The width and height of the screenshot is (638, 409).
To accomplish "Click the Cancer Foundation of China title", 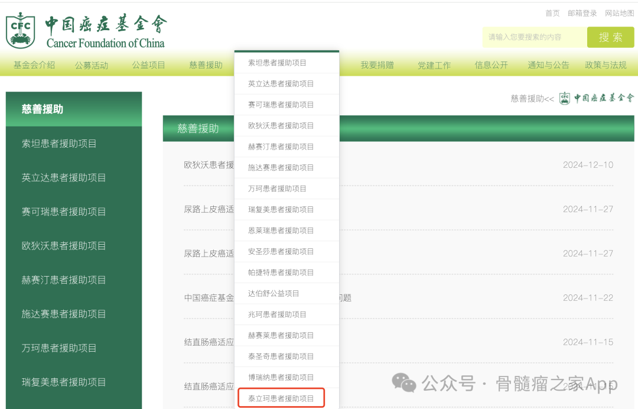I will coord(105,43).
